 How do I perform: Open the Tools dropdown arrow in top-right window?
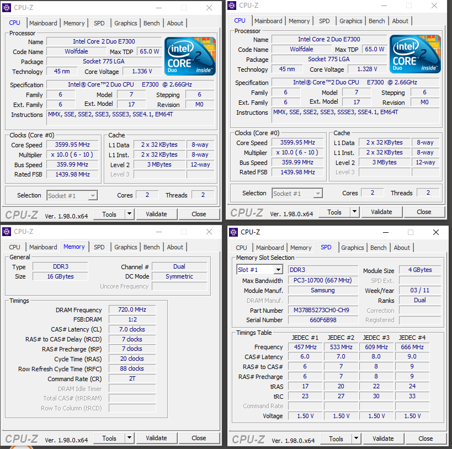[x=354, y=212]
